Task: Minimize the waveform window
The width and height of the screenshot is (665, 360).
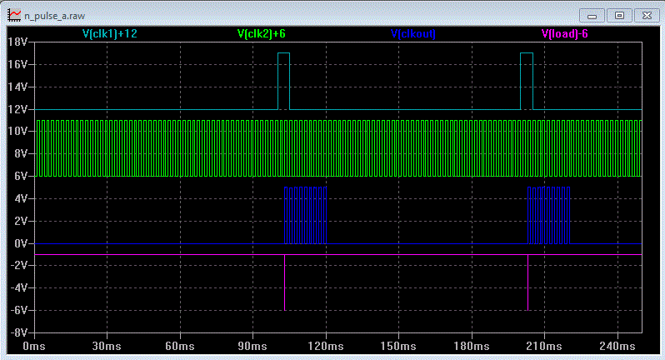Action: tap(592, 16)
